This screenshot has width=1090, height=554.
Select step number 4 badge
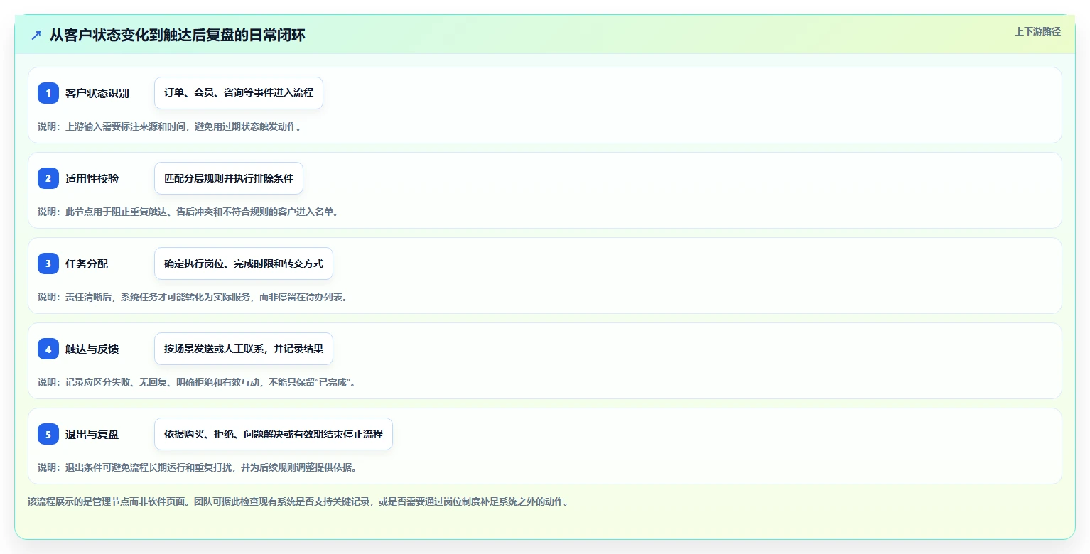point(48,349)
